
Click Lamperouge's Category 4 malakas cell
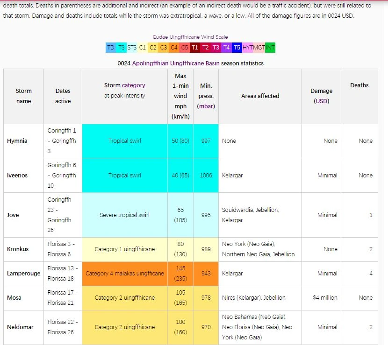pyautogui.click(x=124, y=274)
